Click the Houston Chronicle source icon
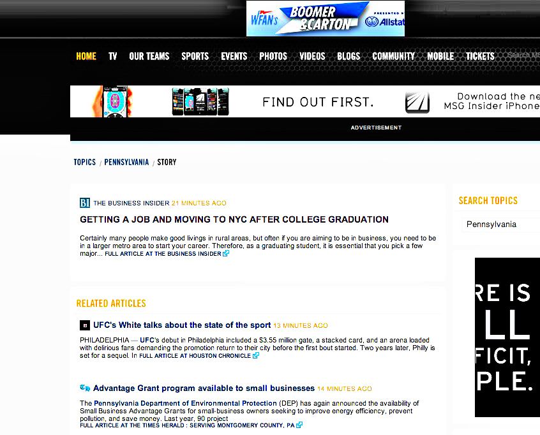 click(85, 325)
